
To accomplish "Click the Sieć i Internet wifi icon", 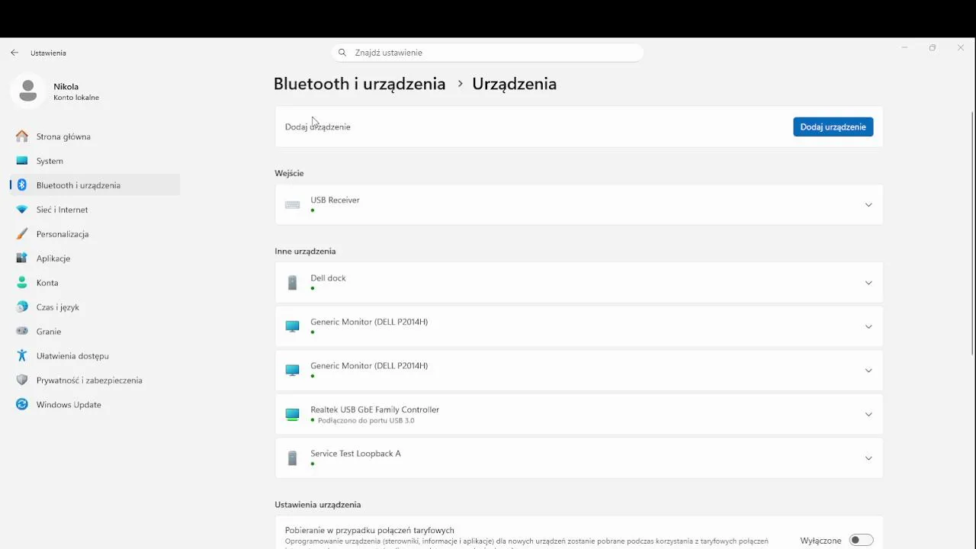I will (x=22, y=210).
